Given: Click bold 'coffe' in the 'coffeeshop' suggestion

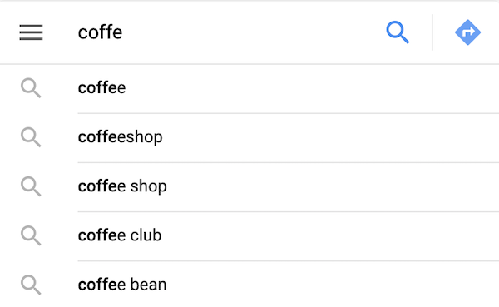Looking at the screenshot, I should click(97, 137).
